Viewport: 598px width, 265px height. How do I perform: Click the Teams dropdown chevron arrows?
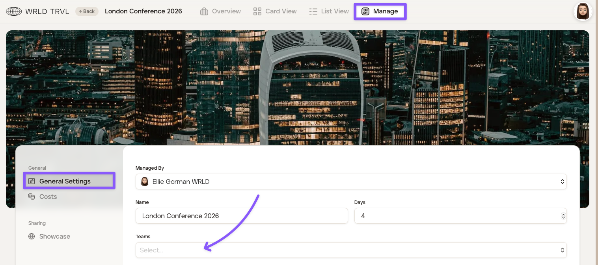(562, 250)
